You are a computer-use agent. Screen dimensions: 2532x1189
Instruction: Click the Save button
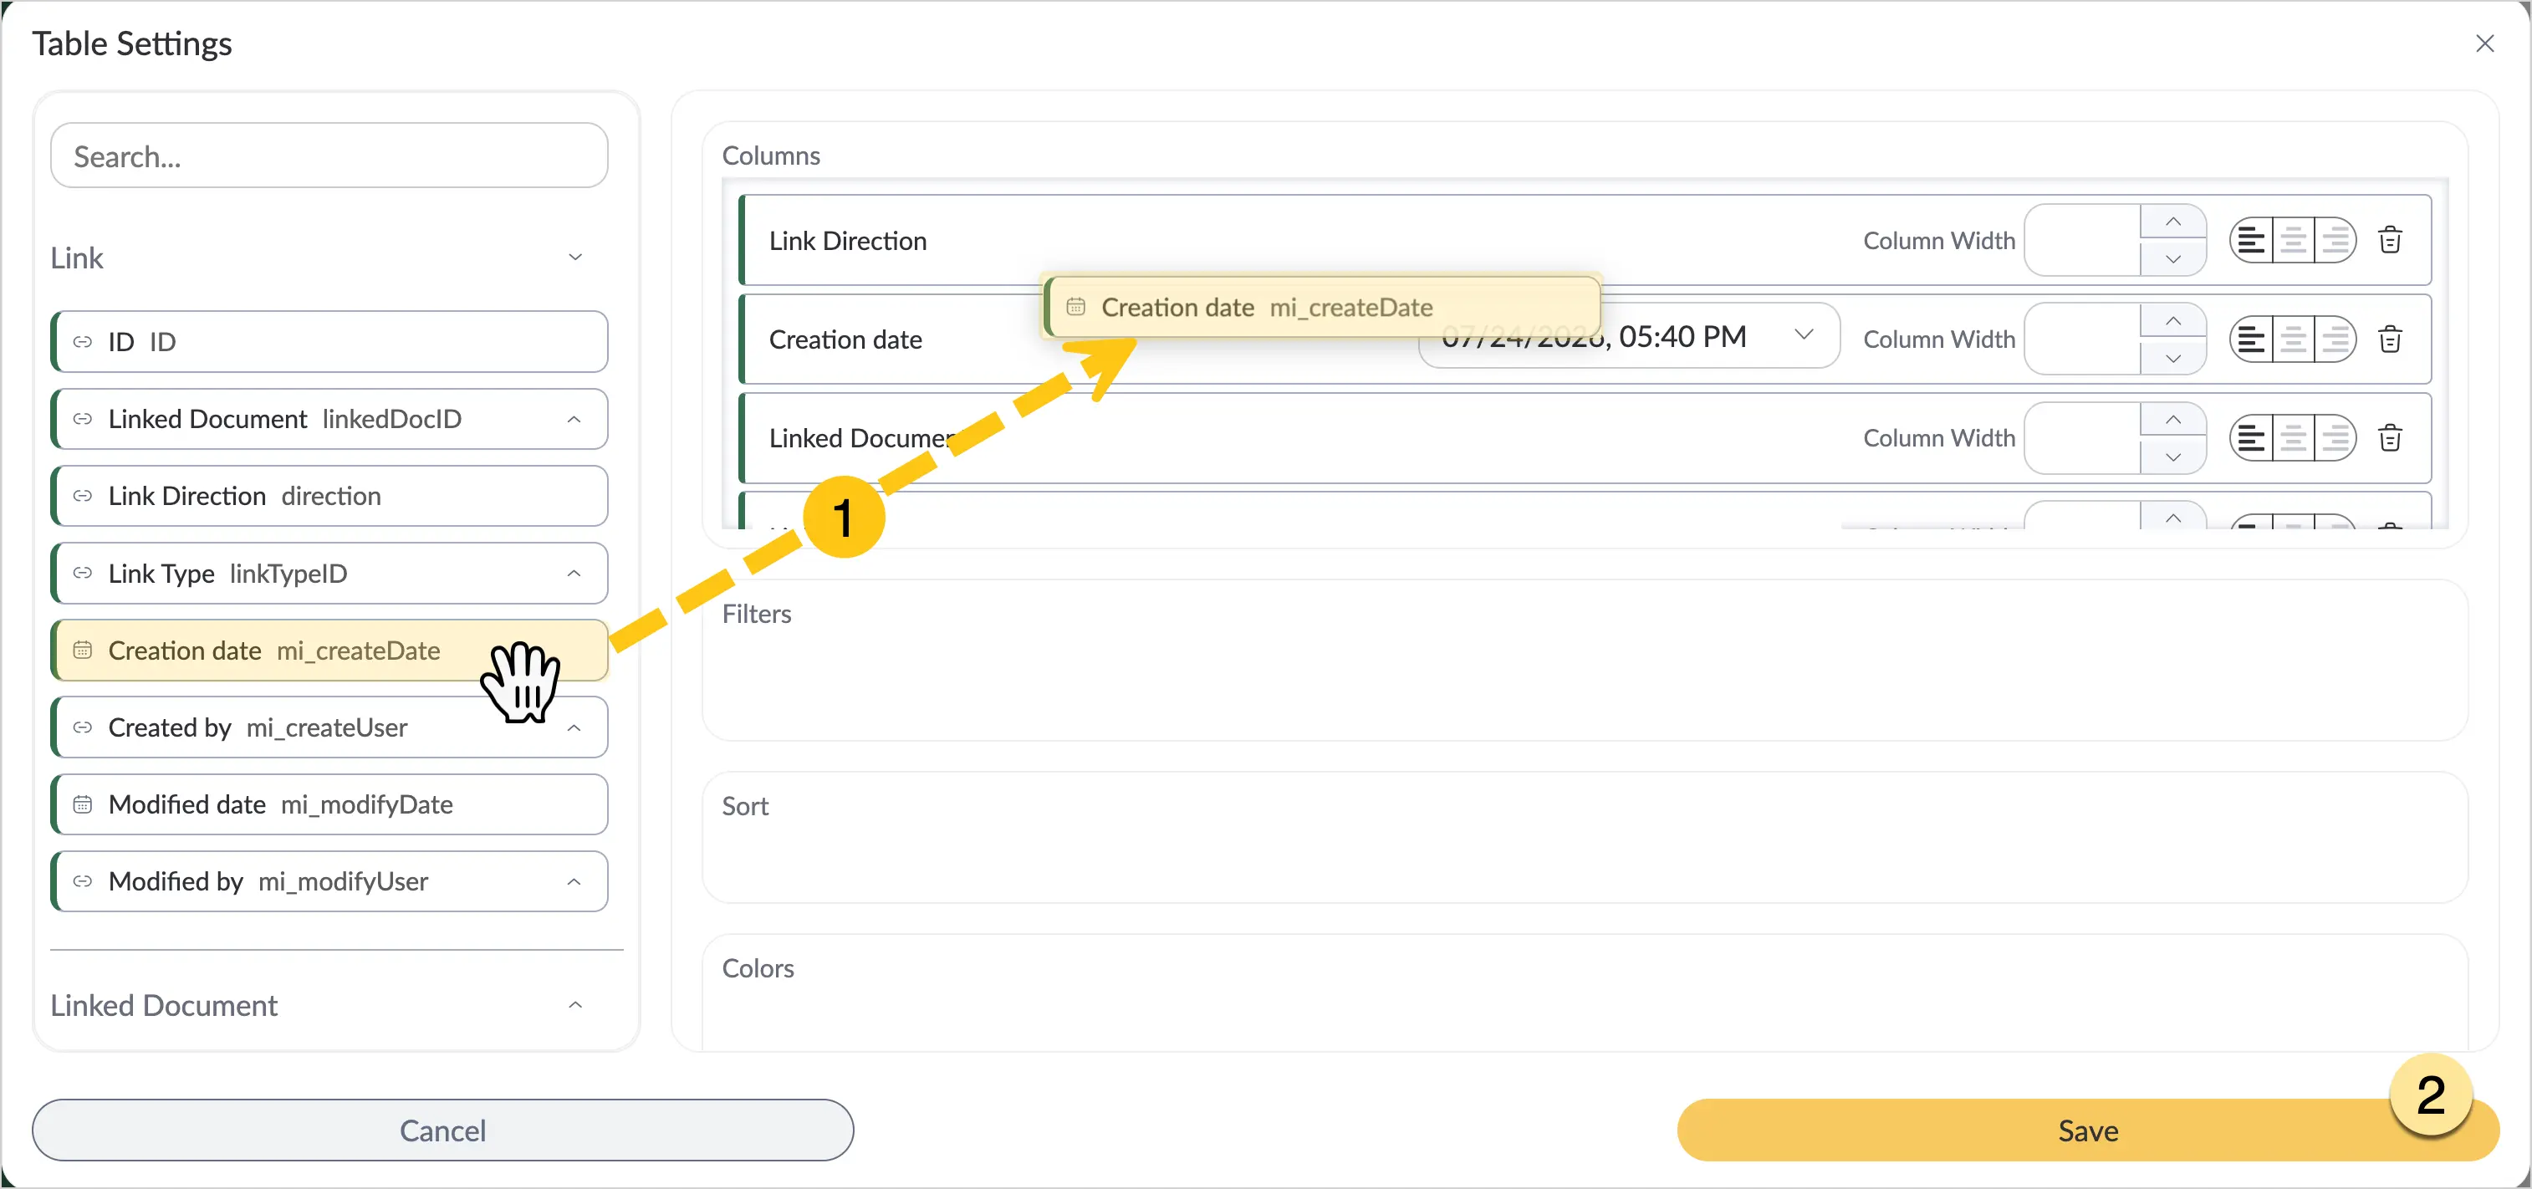click(x=2088, y=1130)
